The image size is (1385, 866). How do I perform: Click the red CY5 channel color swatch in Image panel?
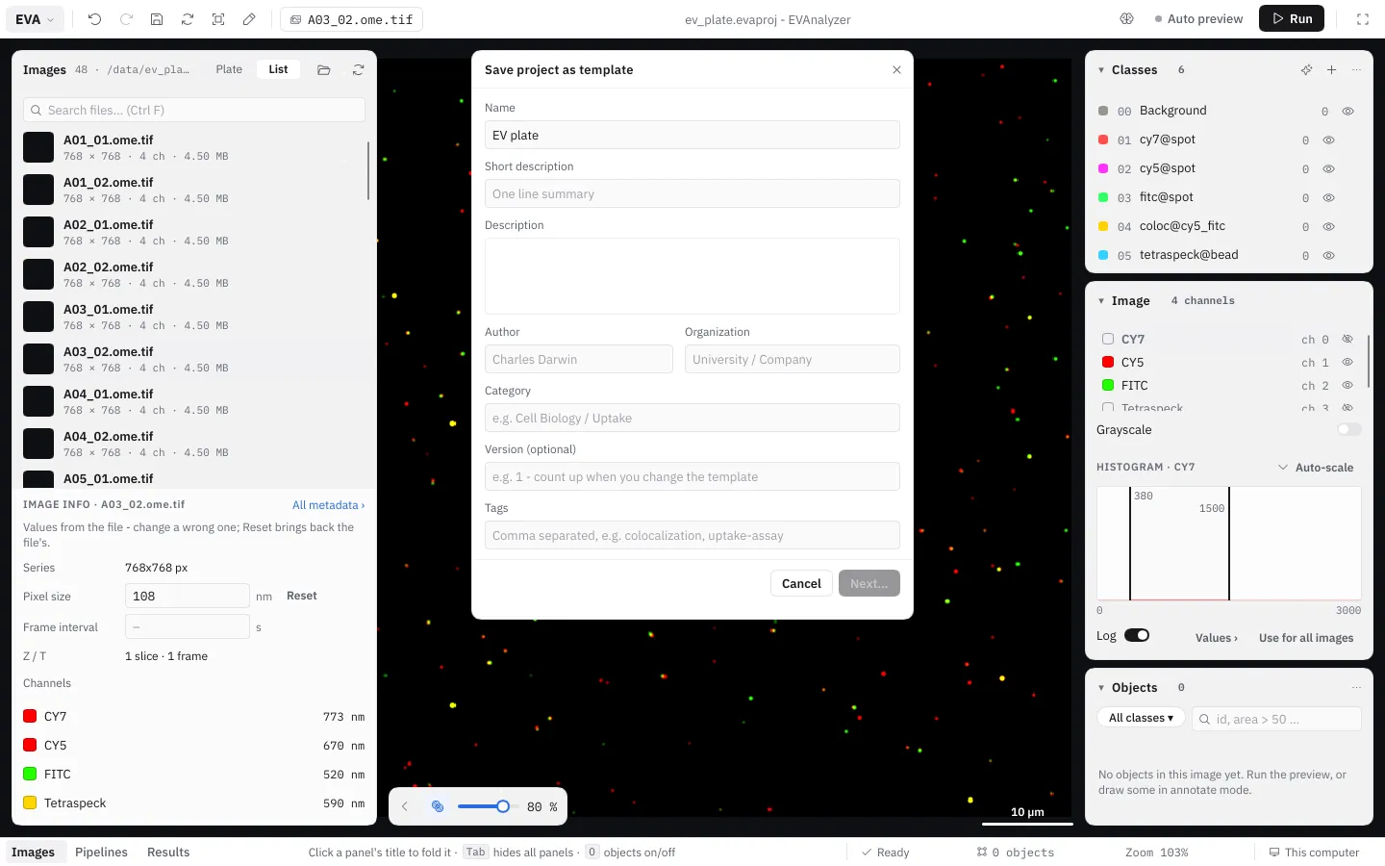coord(1108,363)
